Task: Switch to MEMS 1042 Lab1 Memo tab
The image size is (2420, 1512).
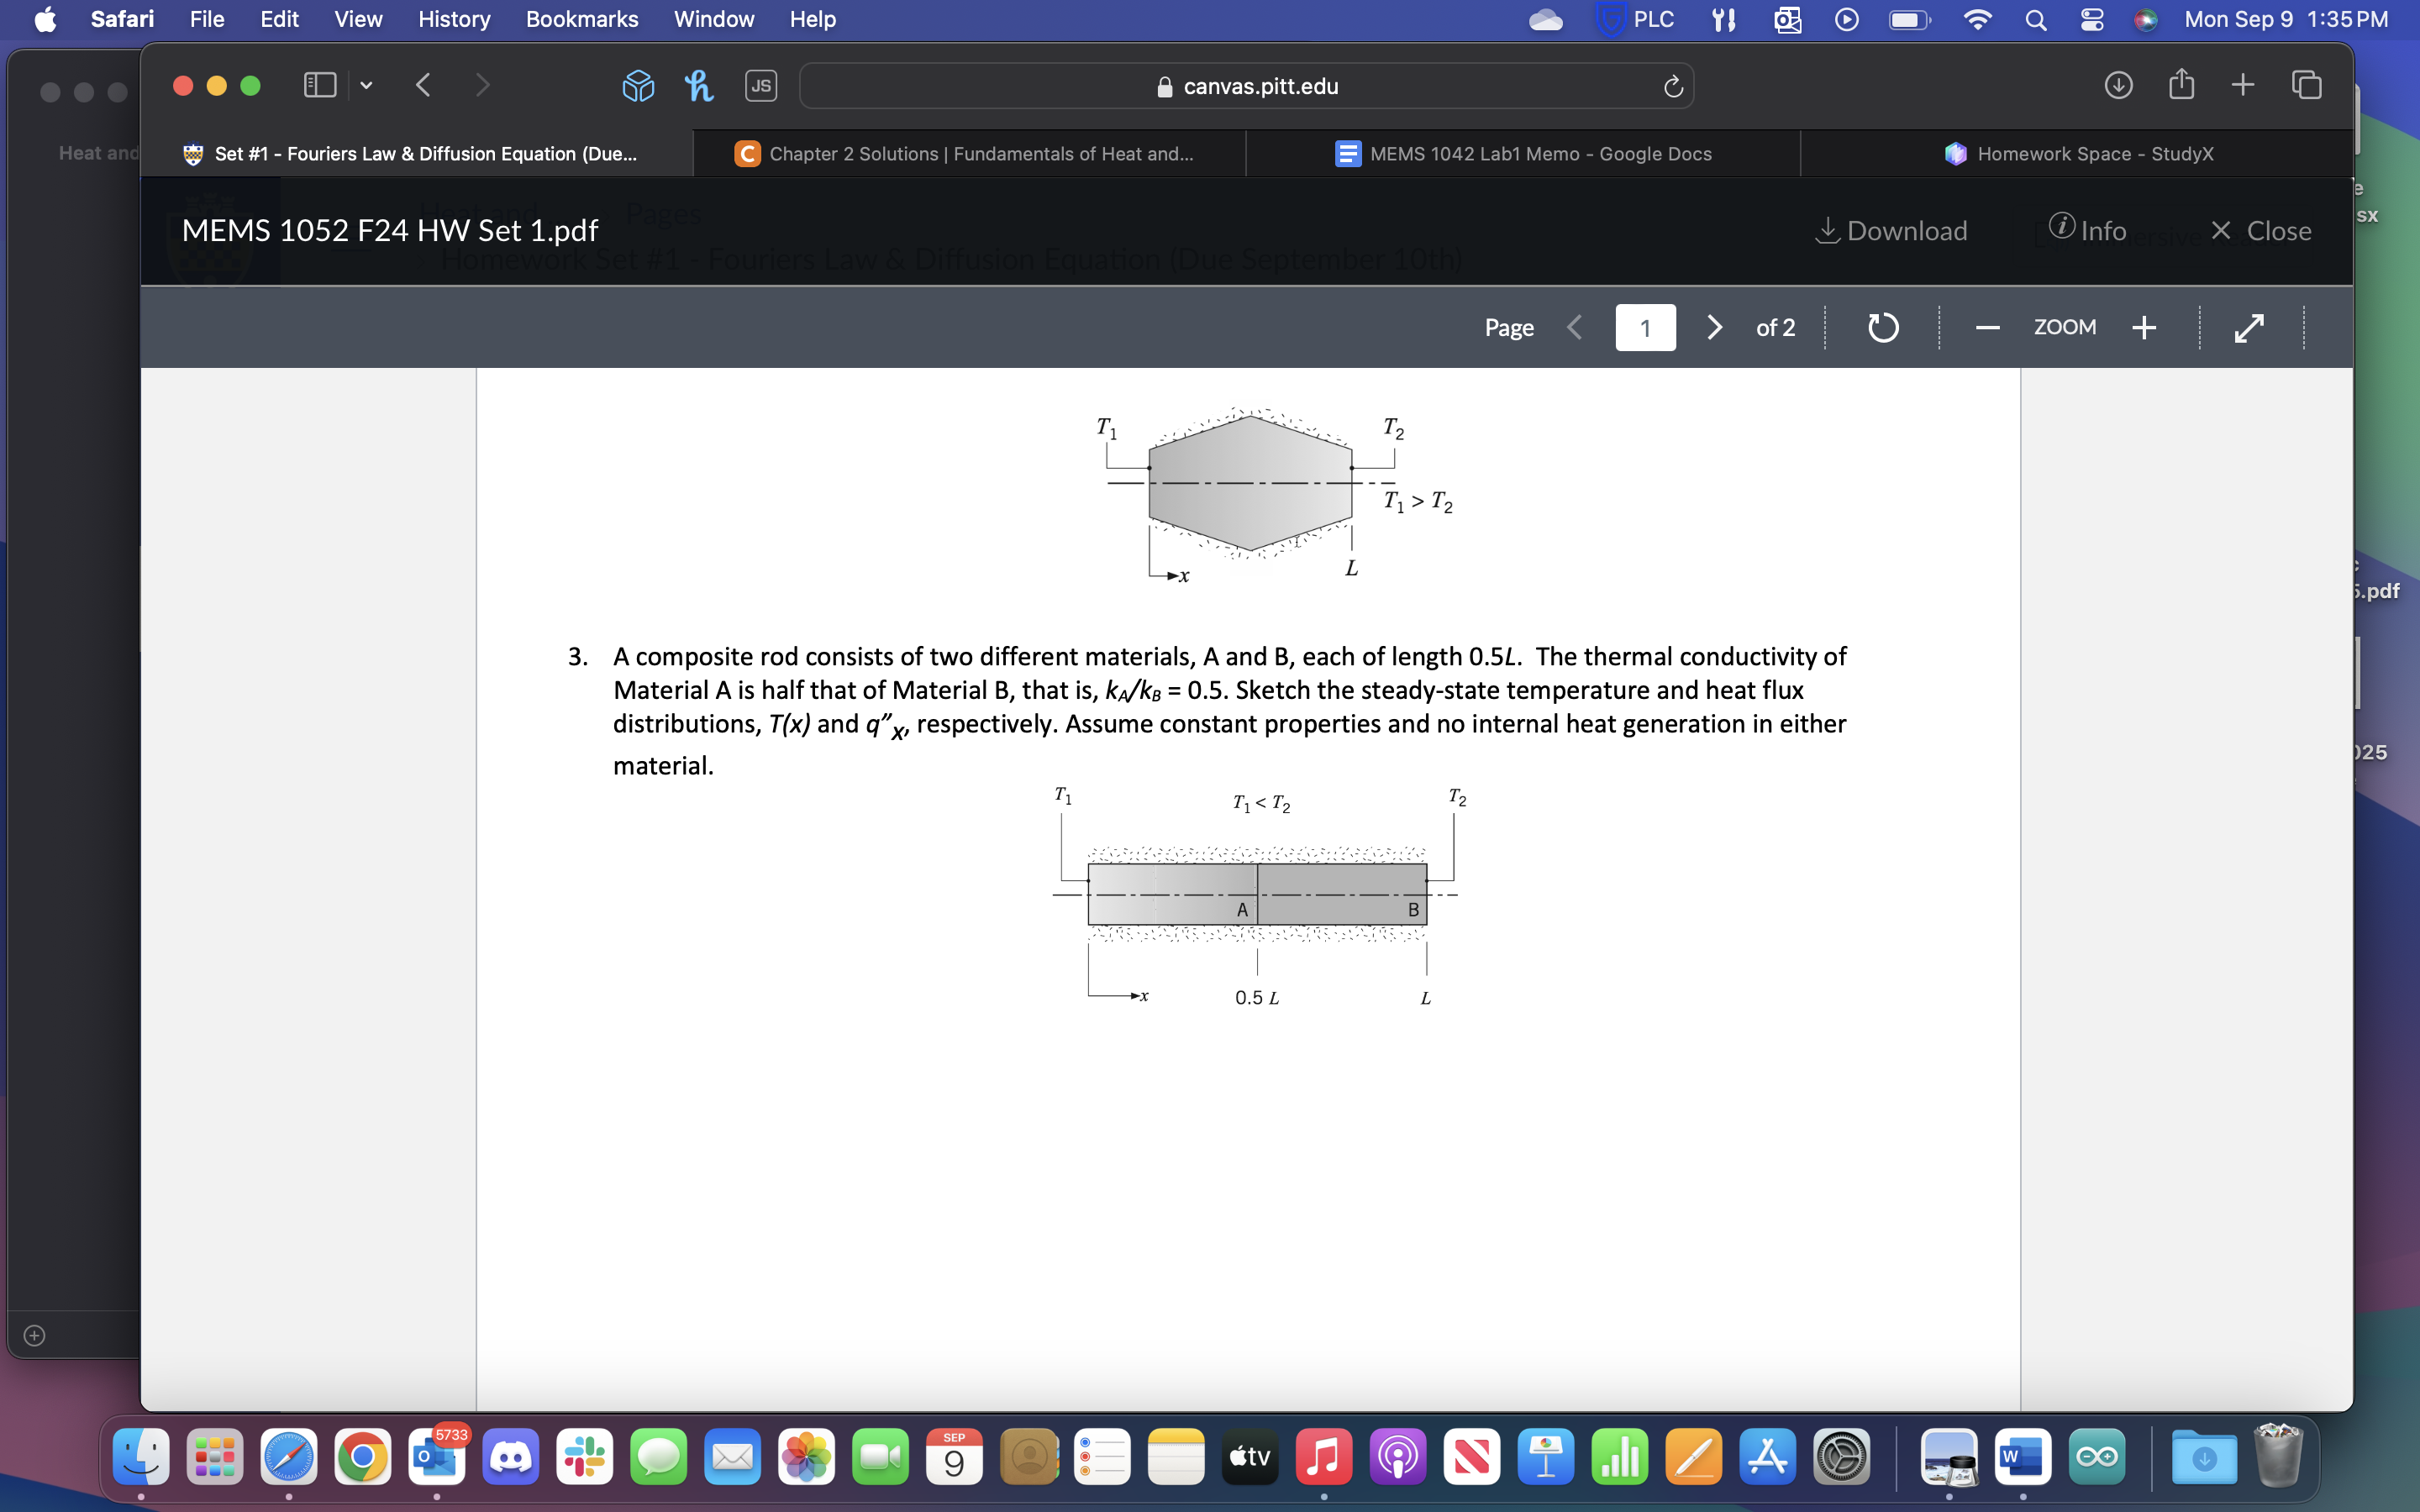Action: point(1540,153)
